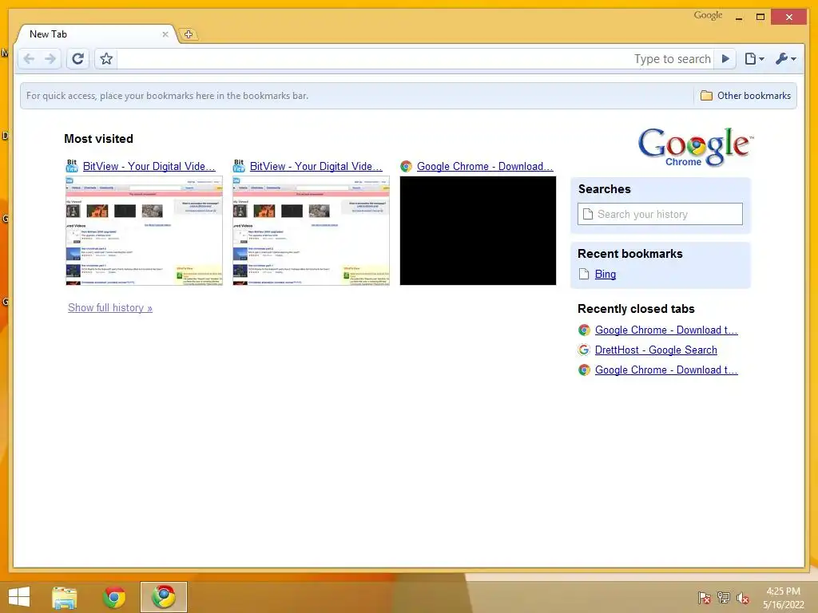This screenshot has width=818, height=613.
Task: Click the Searches heading
Action: click(x=604, y=189)
